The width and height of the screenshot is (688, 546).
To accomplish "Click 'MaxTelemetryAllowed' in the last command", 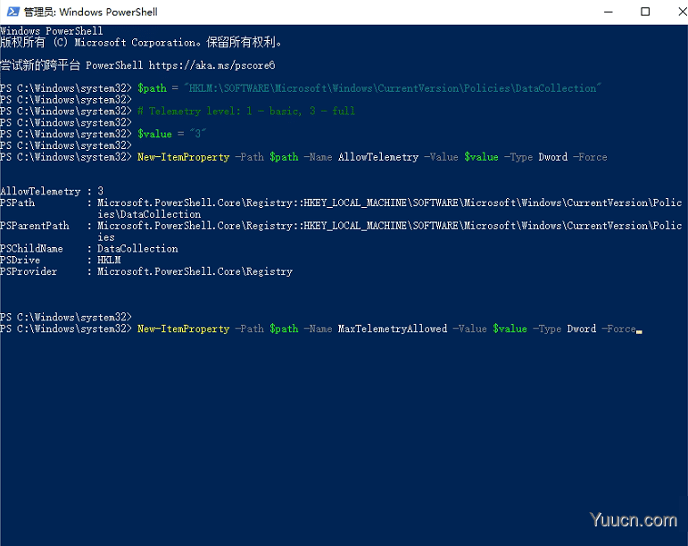I will (393, 329).
